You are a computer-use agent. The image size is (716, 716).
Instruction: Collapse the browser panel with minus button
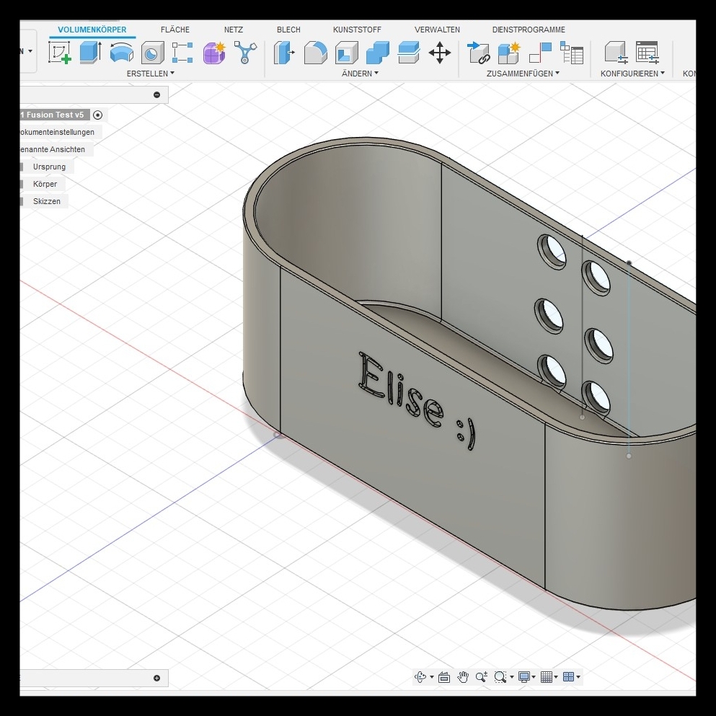(156, 95)
